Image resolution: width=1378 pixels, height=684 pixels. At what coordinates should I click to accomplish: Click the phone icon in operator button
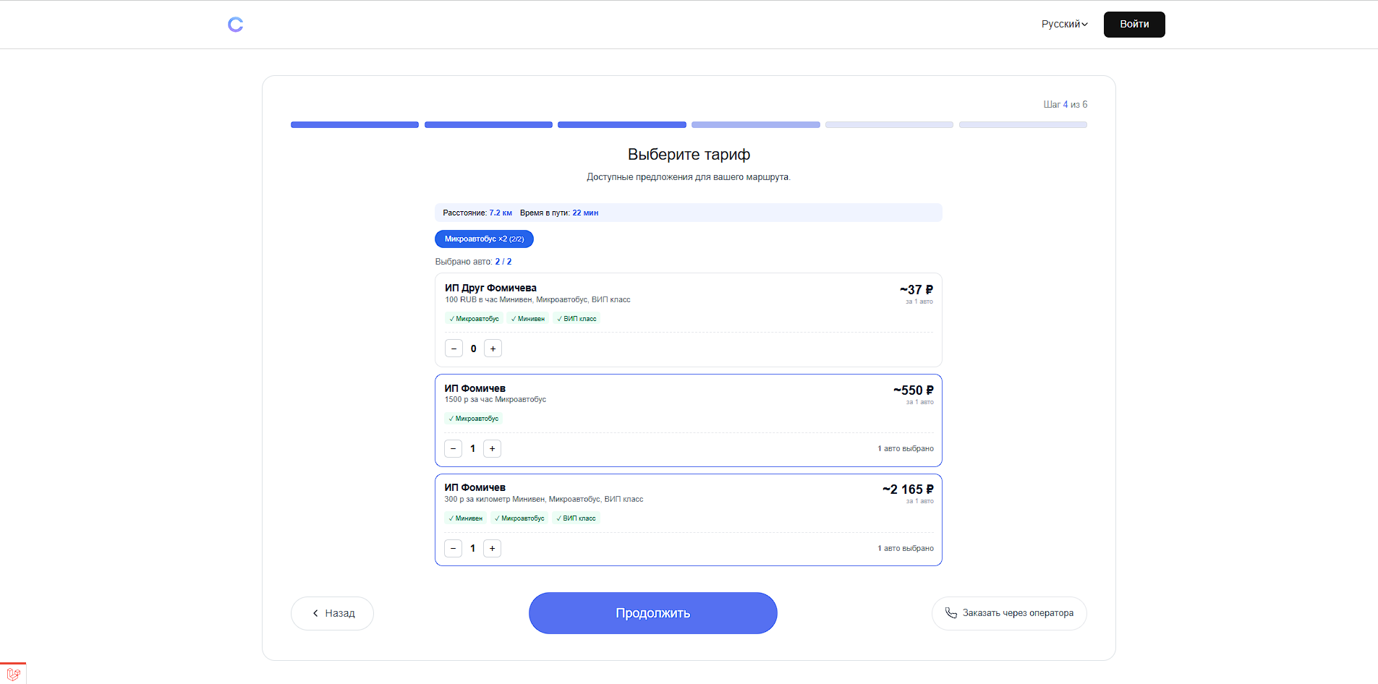(950, 613)
